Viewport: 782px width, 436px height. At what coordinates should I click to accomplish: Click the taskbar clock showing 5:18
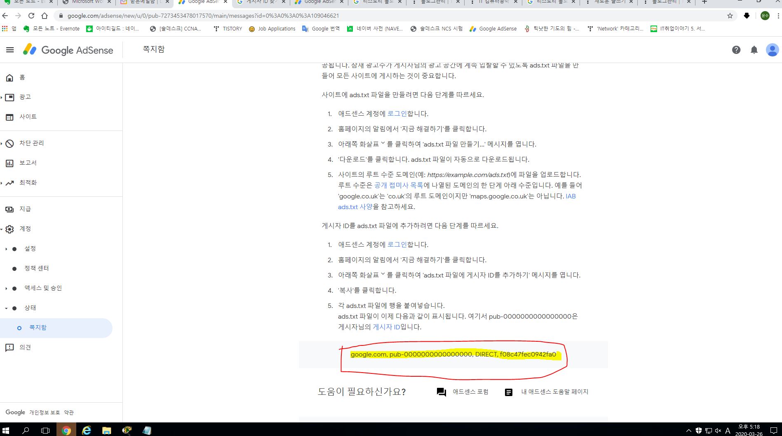pyautogui.click(x=749, y=430)
